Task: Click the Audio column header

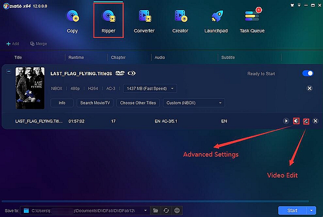Action: (160, 58)
